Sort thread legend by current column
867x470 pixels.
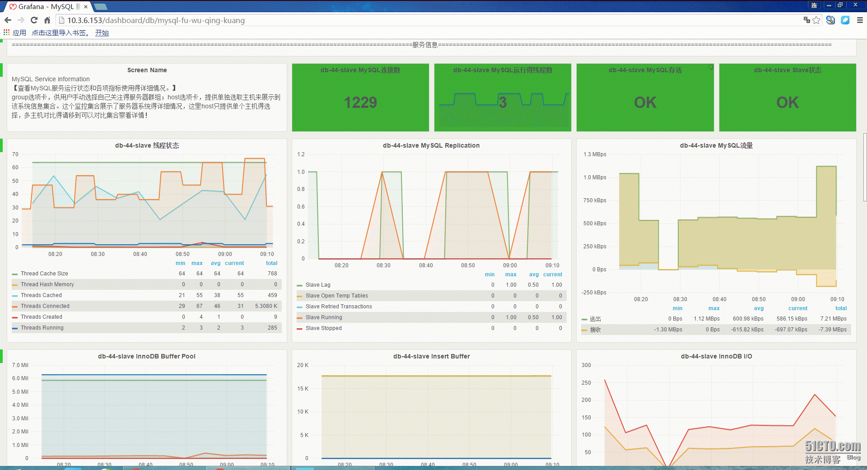tap(234, 263)
